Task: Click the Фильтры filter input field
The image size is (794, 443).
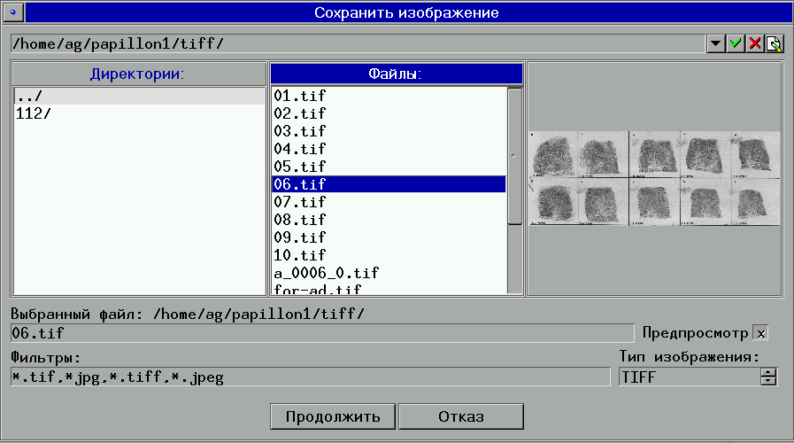Action: point(311,377)
